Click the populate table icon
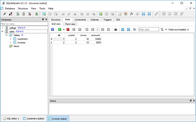Viewport: 196px width, 122px height. click(134, 29)
